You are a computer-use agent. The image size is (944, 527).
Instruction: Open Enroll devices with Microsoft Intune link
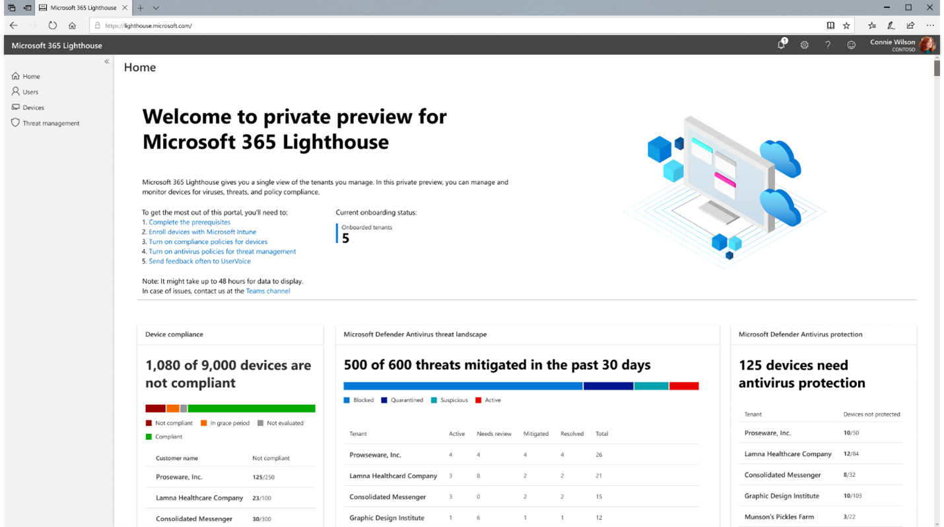[x=203, y=232]
